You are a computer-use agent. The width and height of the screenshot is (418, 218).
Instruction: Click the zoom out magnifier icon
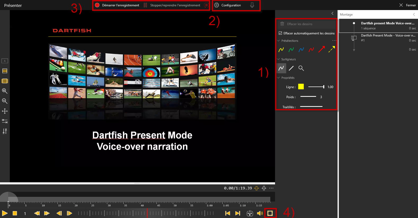[x=5, y=101]
